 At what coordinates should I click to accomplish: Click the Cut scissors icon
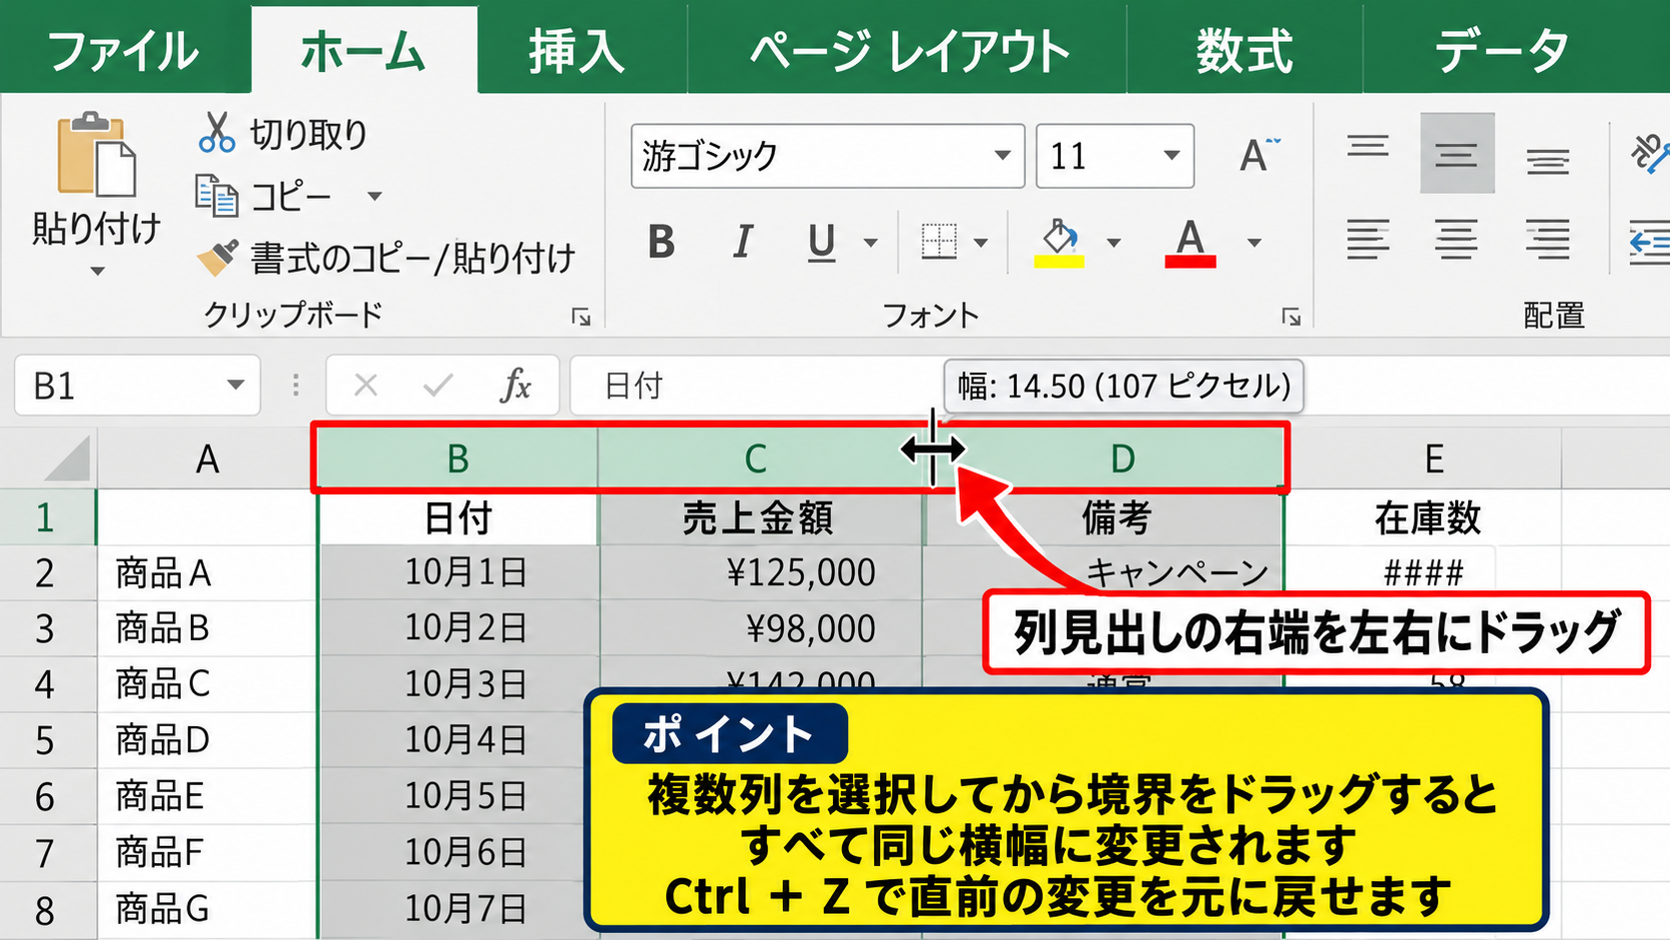point(217,133)
